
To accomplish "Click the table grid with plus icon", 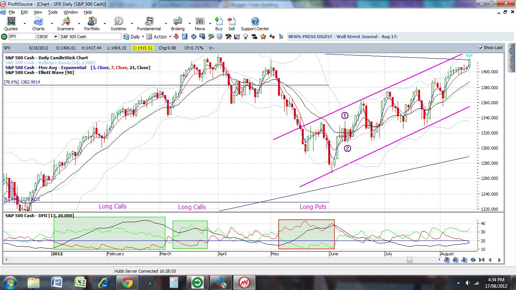I will (x=202, y=37).
